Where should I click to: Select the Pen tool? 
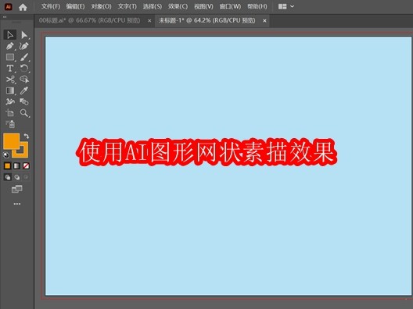9,46
